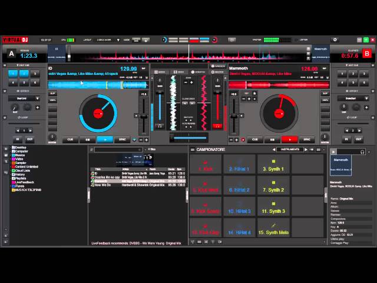Go to previous sampler bank arrow

tap(274, 149)
